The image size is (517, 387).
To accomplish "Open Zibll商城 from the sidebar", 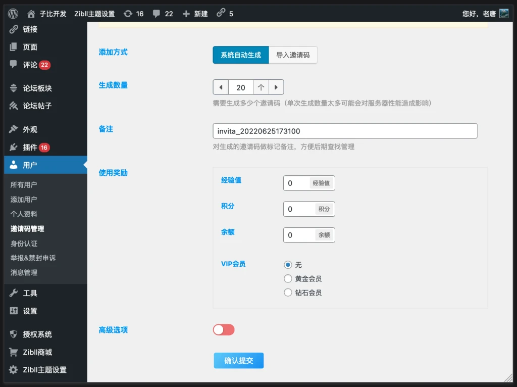I will point(37,352).
